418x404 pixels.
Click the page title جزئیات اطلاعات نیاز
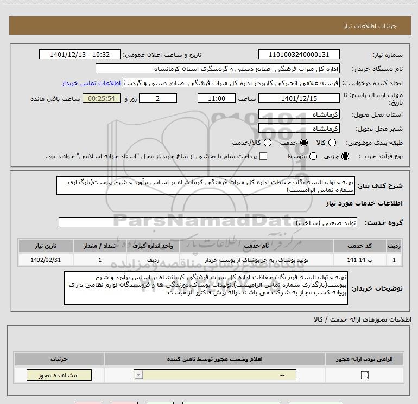(x=370, y=26)
